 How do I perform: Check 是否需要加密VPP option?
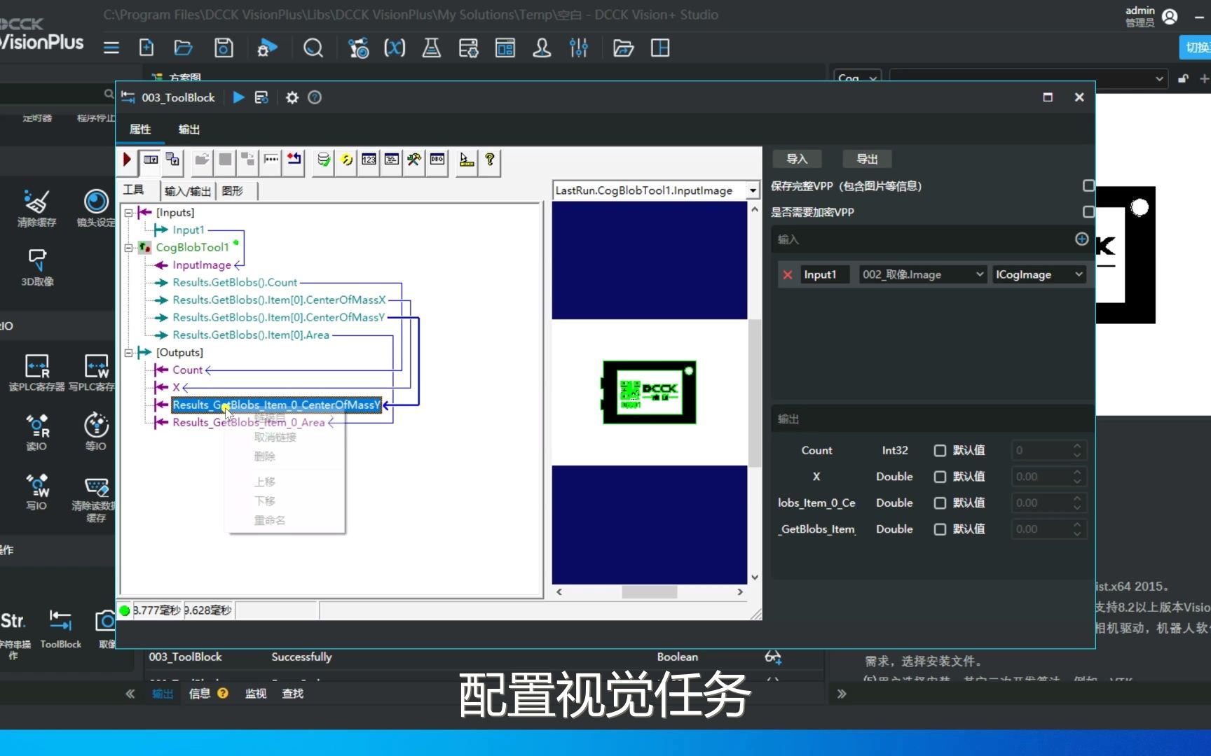tap(1088, 211)
